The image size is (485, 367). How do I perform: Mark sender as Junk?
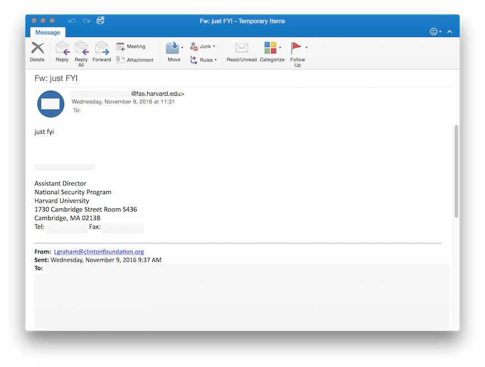click(x=200, y=46)
